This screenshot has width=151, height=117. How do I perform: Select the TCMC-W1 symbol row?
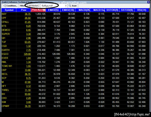point(75,66)
